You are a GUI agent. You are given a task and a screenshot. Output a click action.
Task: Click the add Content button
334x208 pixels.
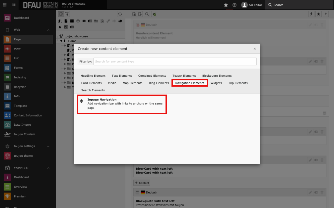click(142, 183)
